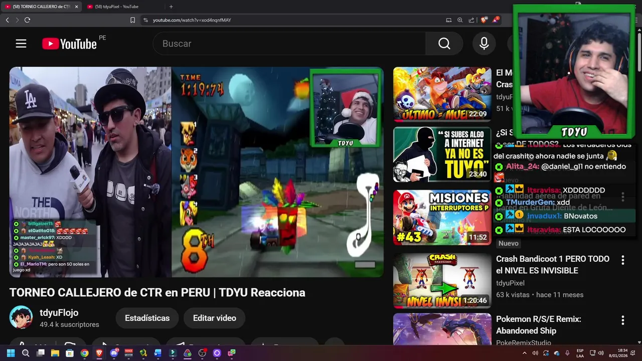Open the Windows Start menu
The height and width of the screenshot is (361, 642).
(11, 353)
